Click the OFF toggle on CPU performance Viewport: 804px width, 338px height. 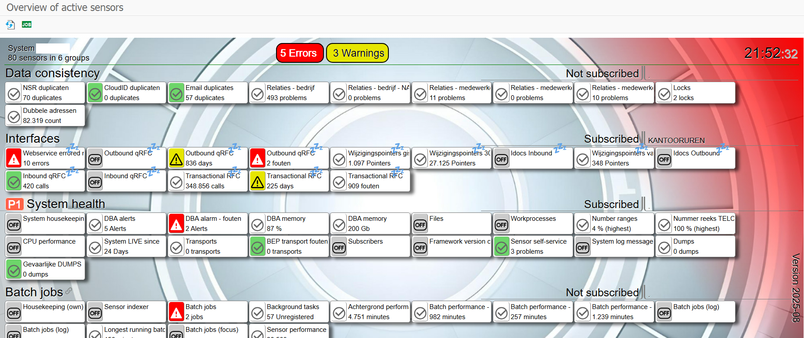(14, 247)
